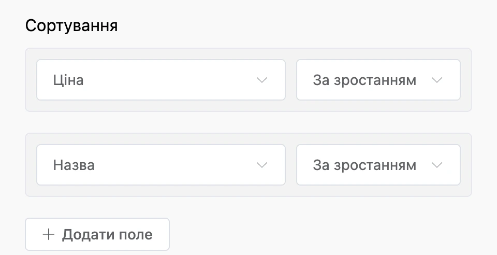
Task: Click the chevron arrow in the Ціна field
Action: (x=262, y=80)
